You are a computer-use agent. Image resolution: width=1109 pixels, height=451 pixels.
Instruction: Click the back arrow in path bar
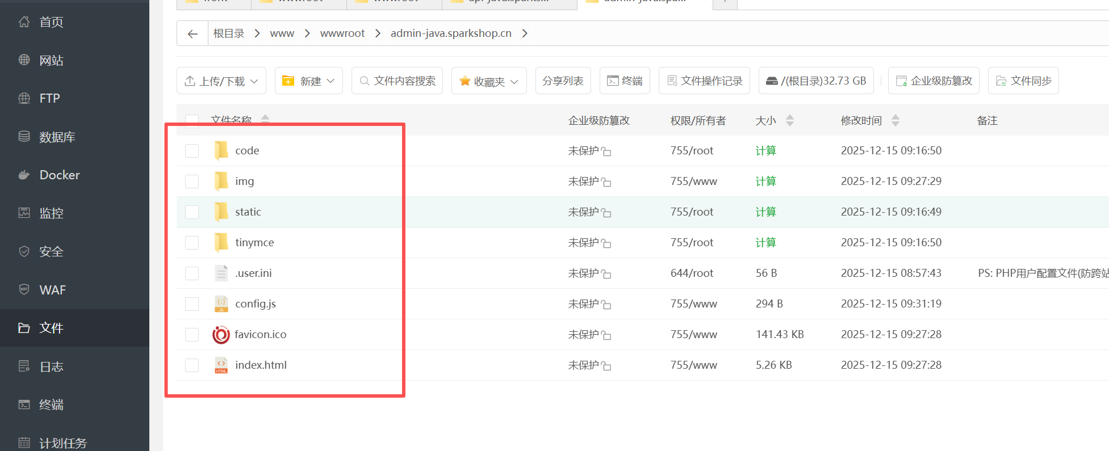point(192,34)
